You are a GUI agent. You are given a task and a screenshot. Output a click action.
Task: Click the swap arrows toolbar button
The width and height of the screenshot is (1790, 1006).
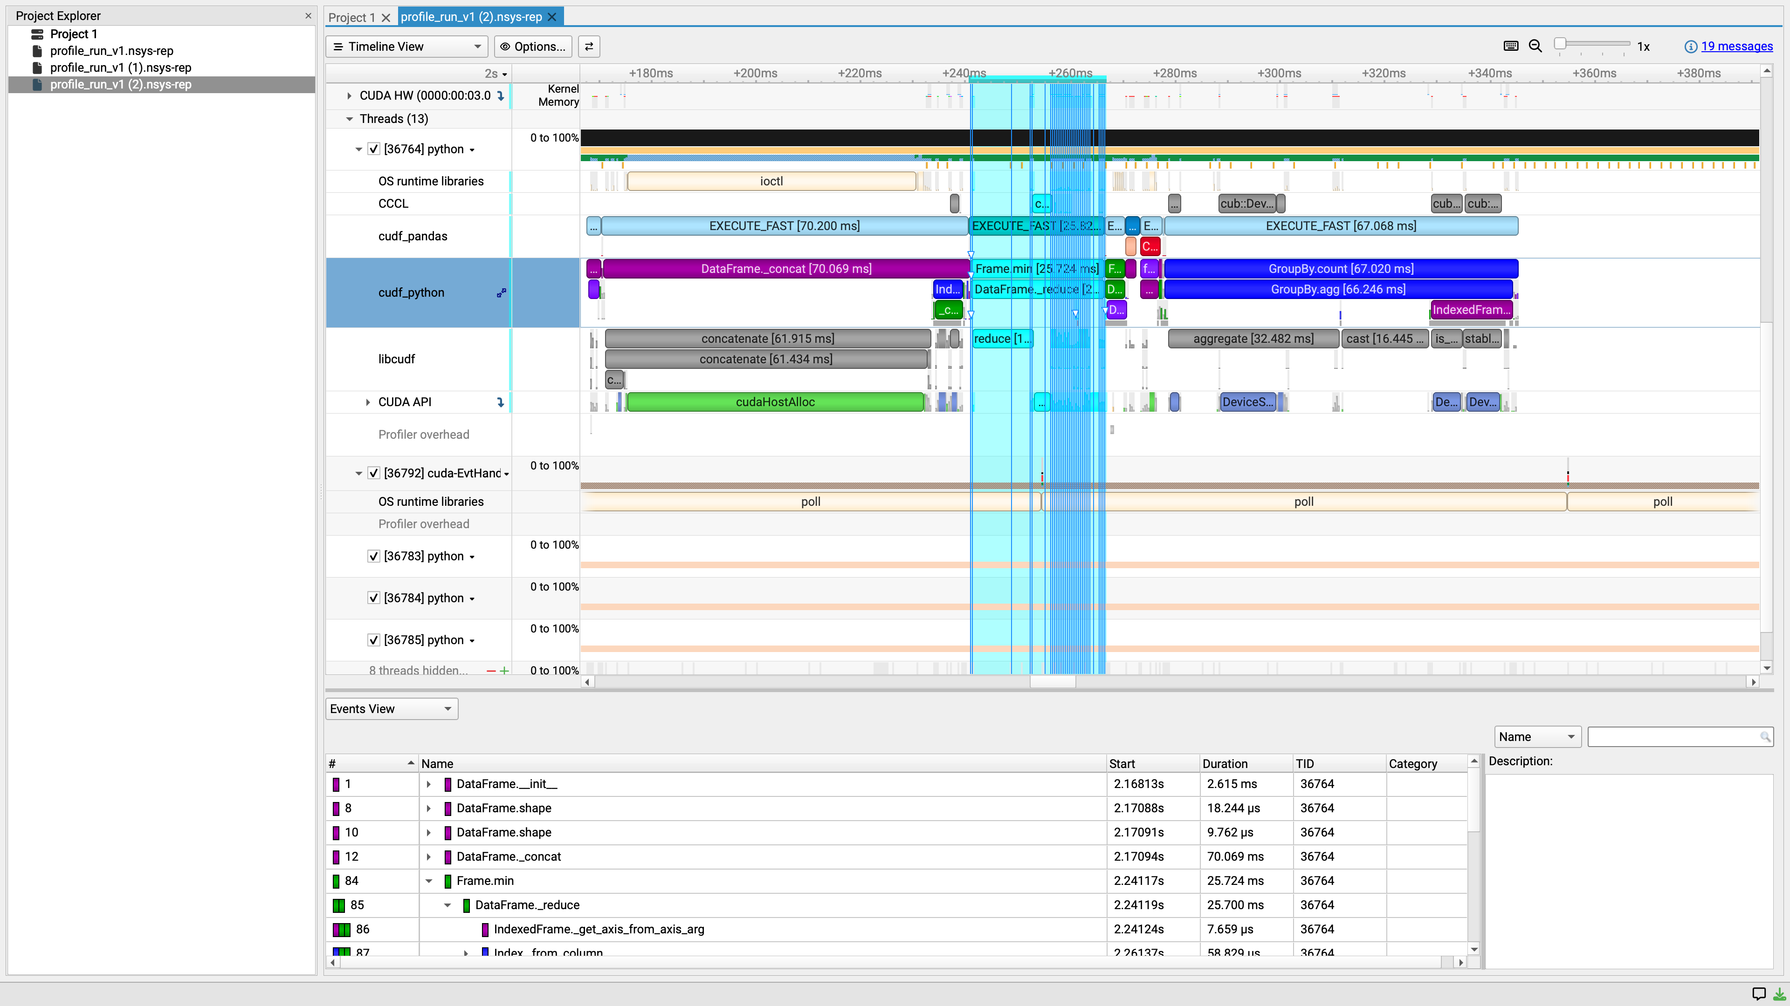click(x=589, y=47)
